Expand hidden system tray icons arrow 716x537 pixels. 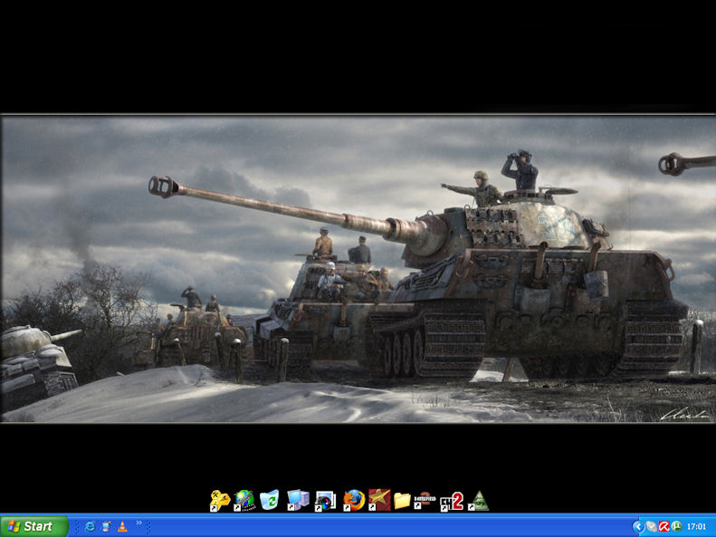638,527
